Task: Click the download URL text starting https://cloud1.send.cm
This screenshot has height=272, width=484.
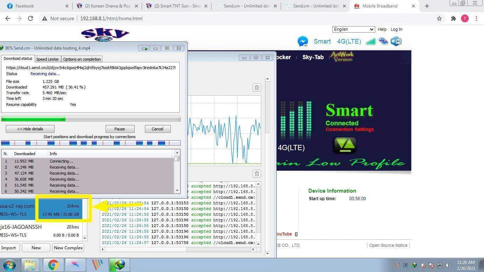Action: pyautogui.click(x=91, y=67)
